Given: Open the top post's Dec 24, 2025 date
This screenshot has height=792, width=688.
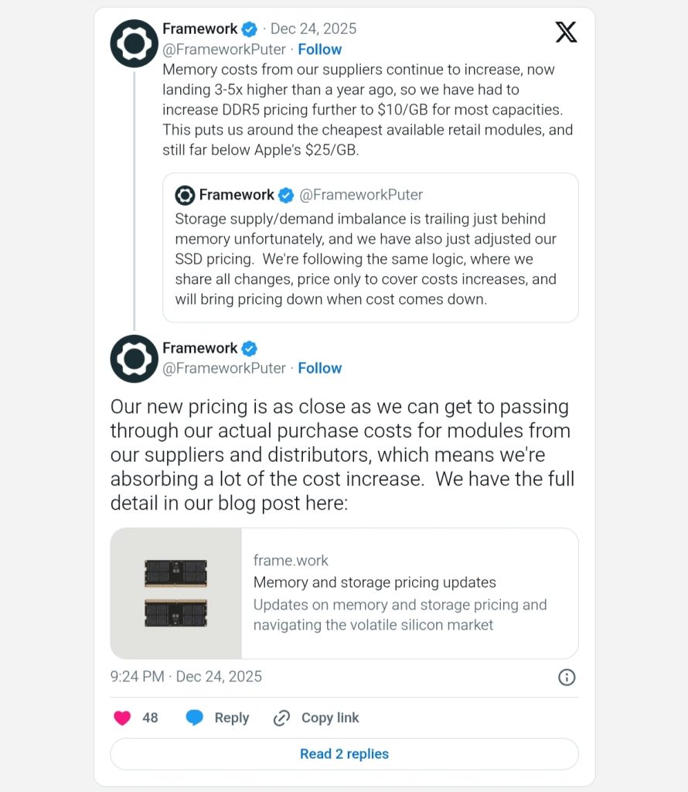Looking at the screenshot, I should pos(313,29).
